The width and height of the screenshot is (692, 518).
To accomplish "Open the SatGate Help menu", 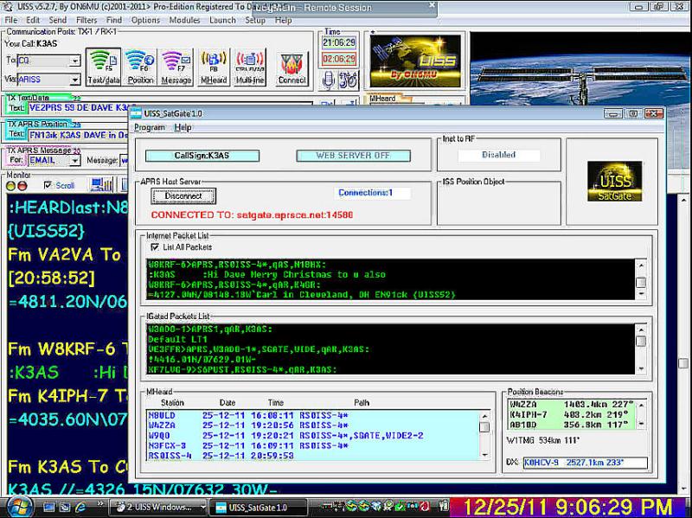I will coord(183,127).
